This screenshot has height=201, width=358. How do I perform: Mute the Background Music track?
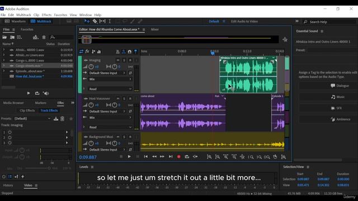[x=118, y=137]
